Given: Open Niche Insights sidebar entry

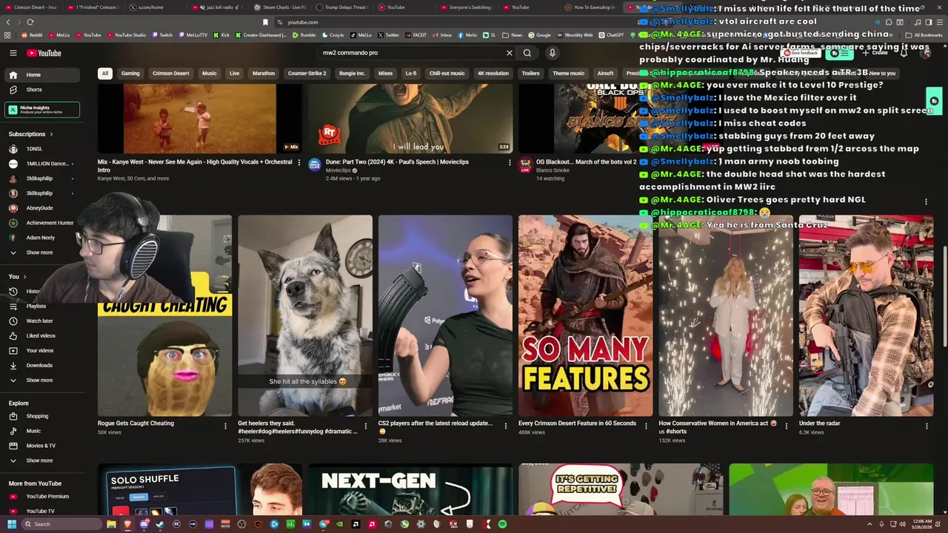Looking at the screenshot, I should pyautogui.click(x=41, y=110).
